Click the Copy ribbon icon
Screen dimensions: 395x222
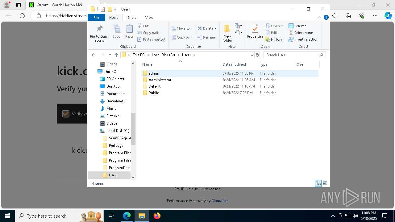[x=116, y=31]
